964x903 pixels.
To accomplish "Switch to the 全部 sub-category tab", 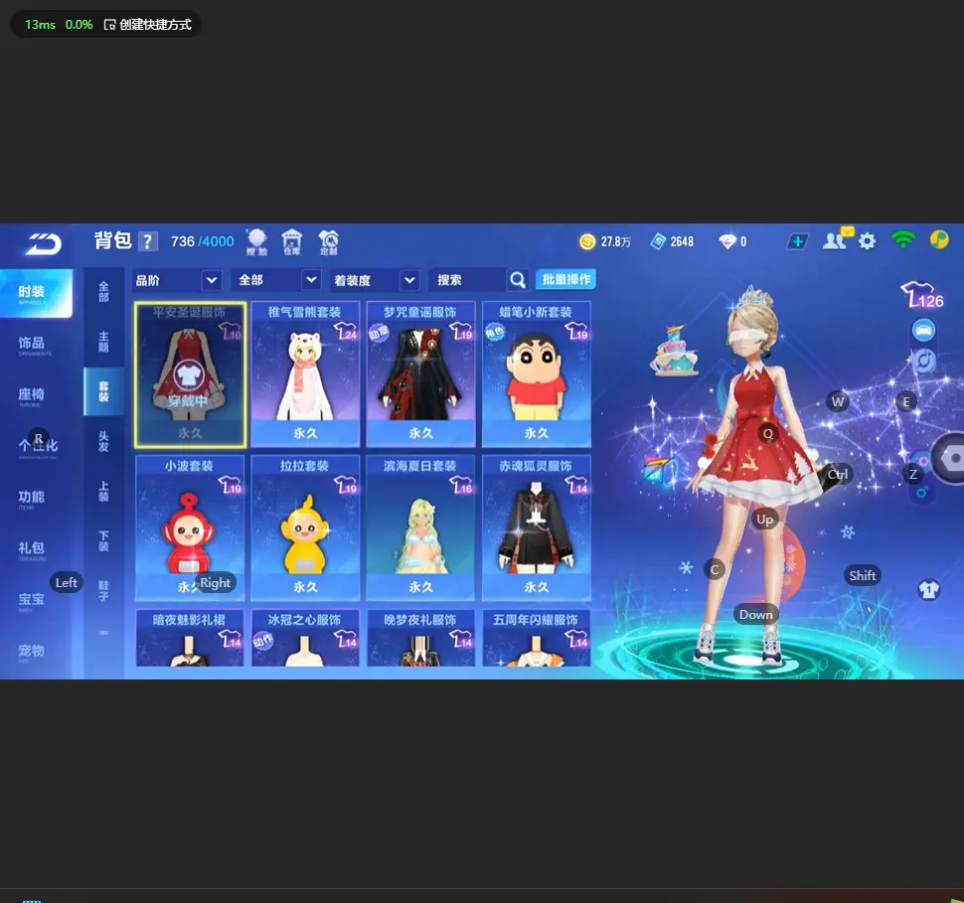I will point(103,292).
